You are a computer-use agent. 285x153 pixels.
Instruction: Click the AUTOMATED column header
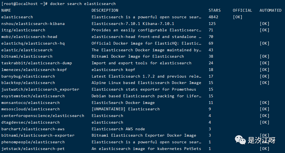(x=271, y=10)
